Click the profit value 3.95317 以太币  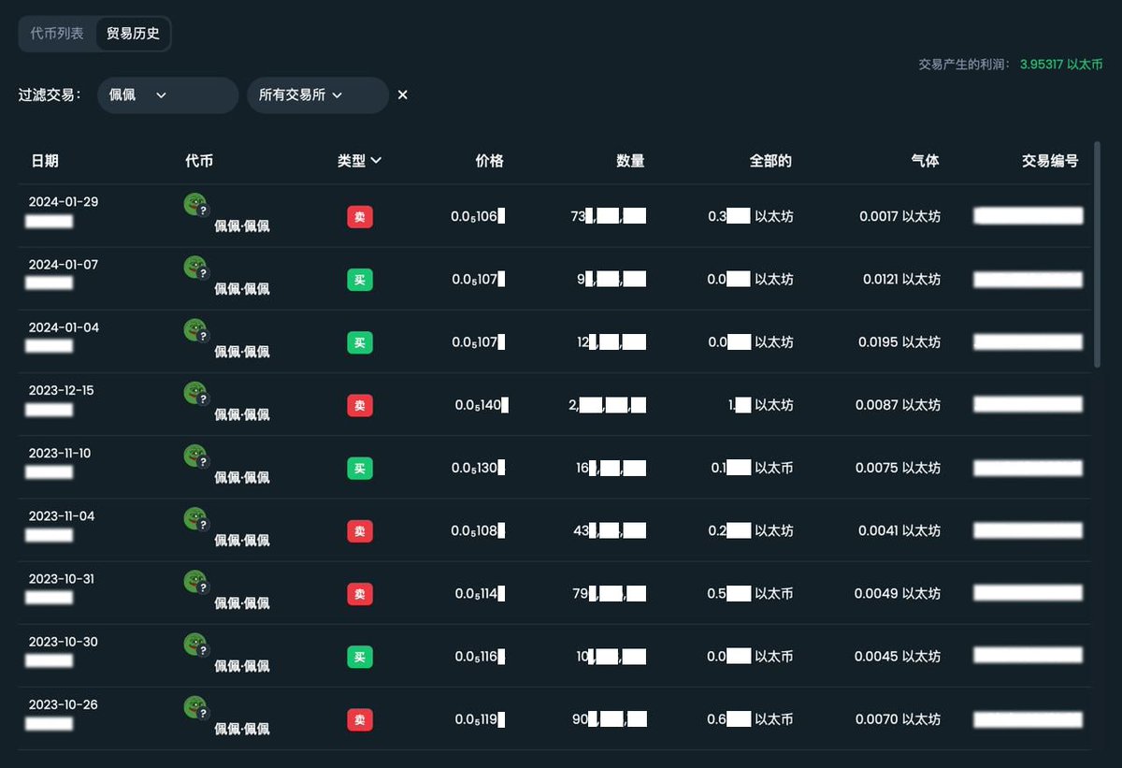[1061, 65]
